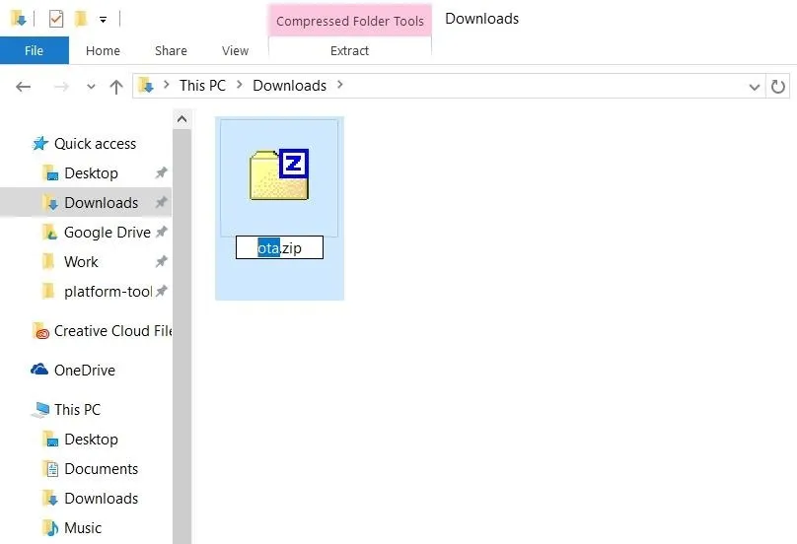Open Downloads under This PC

pos(102,499)
